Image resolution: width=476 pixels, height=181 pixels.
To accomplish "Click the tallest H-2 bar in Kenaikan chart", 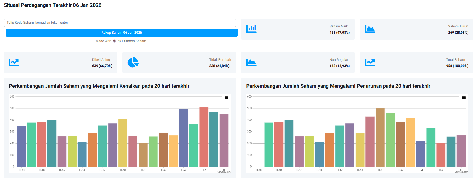I will 204,137.
